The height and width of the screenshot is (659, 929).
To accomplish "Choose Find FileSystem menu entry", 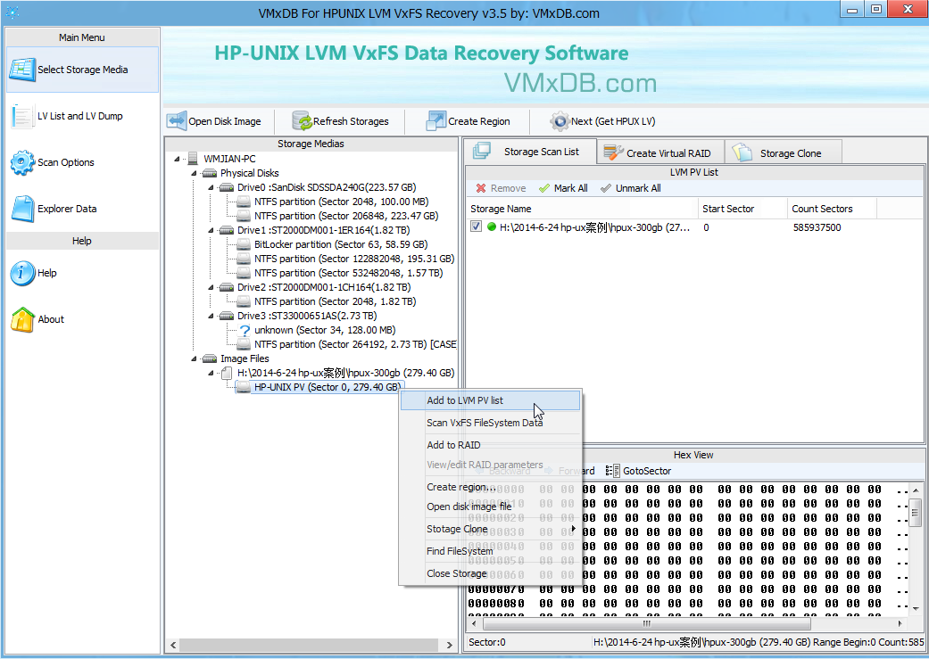I will click(491, 550).
